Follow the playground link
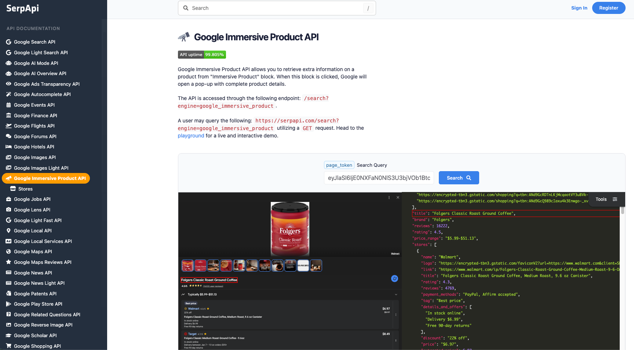 (191, 136)
